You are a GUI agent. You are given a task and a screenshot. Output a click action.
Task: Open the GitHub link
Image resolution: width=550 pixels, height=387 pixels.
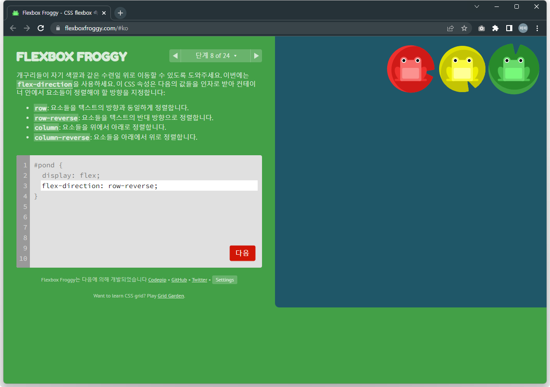coord(179,280)
